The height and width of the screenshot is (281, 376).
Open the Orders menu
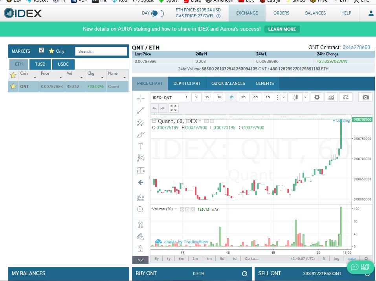tap(281, 13)
